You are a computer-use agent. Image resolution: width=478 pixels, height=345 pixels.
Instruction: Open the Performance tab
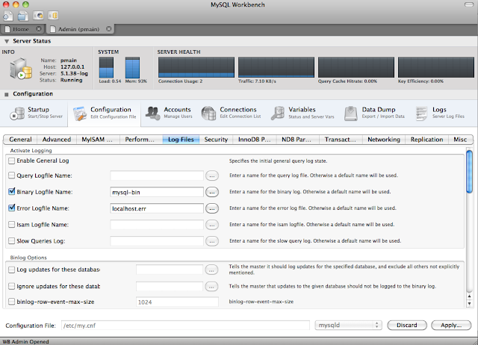pos(141,140)
